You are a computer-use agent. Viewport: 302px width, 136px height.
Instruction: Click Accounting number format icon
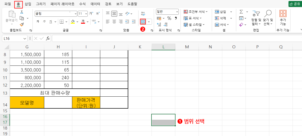pos(159,18)
